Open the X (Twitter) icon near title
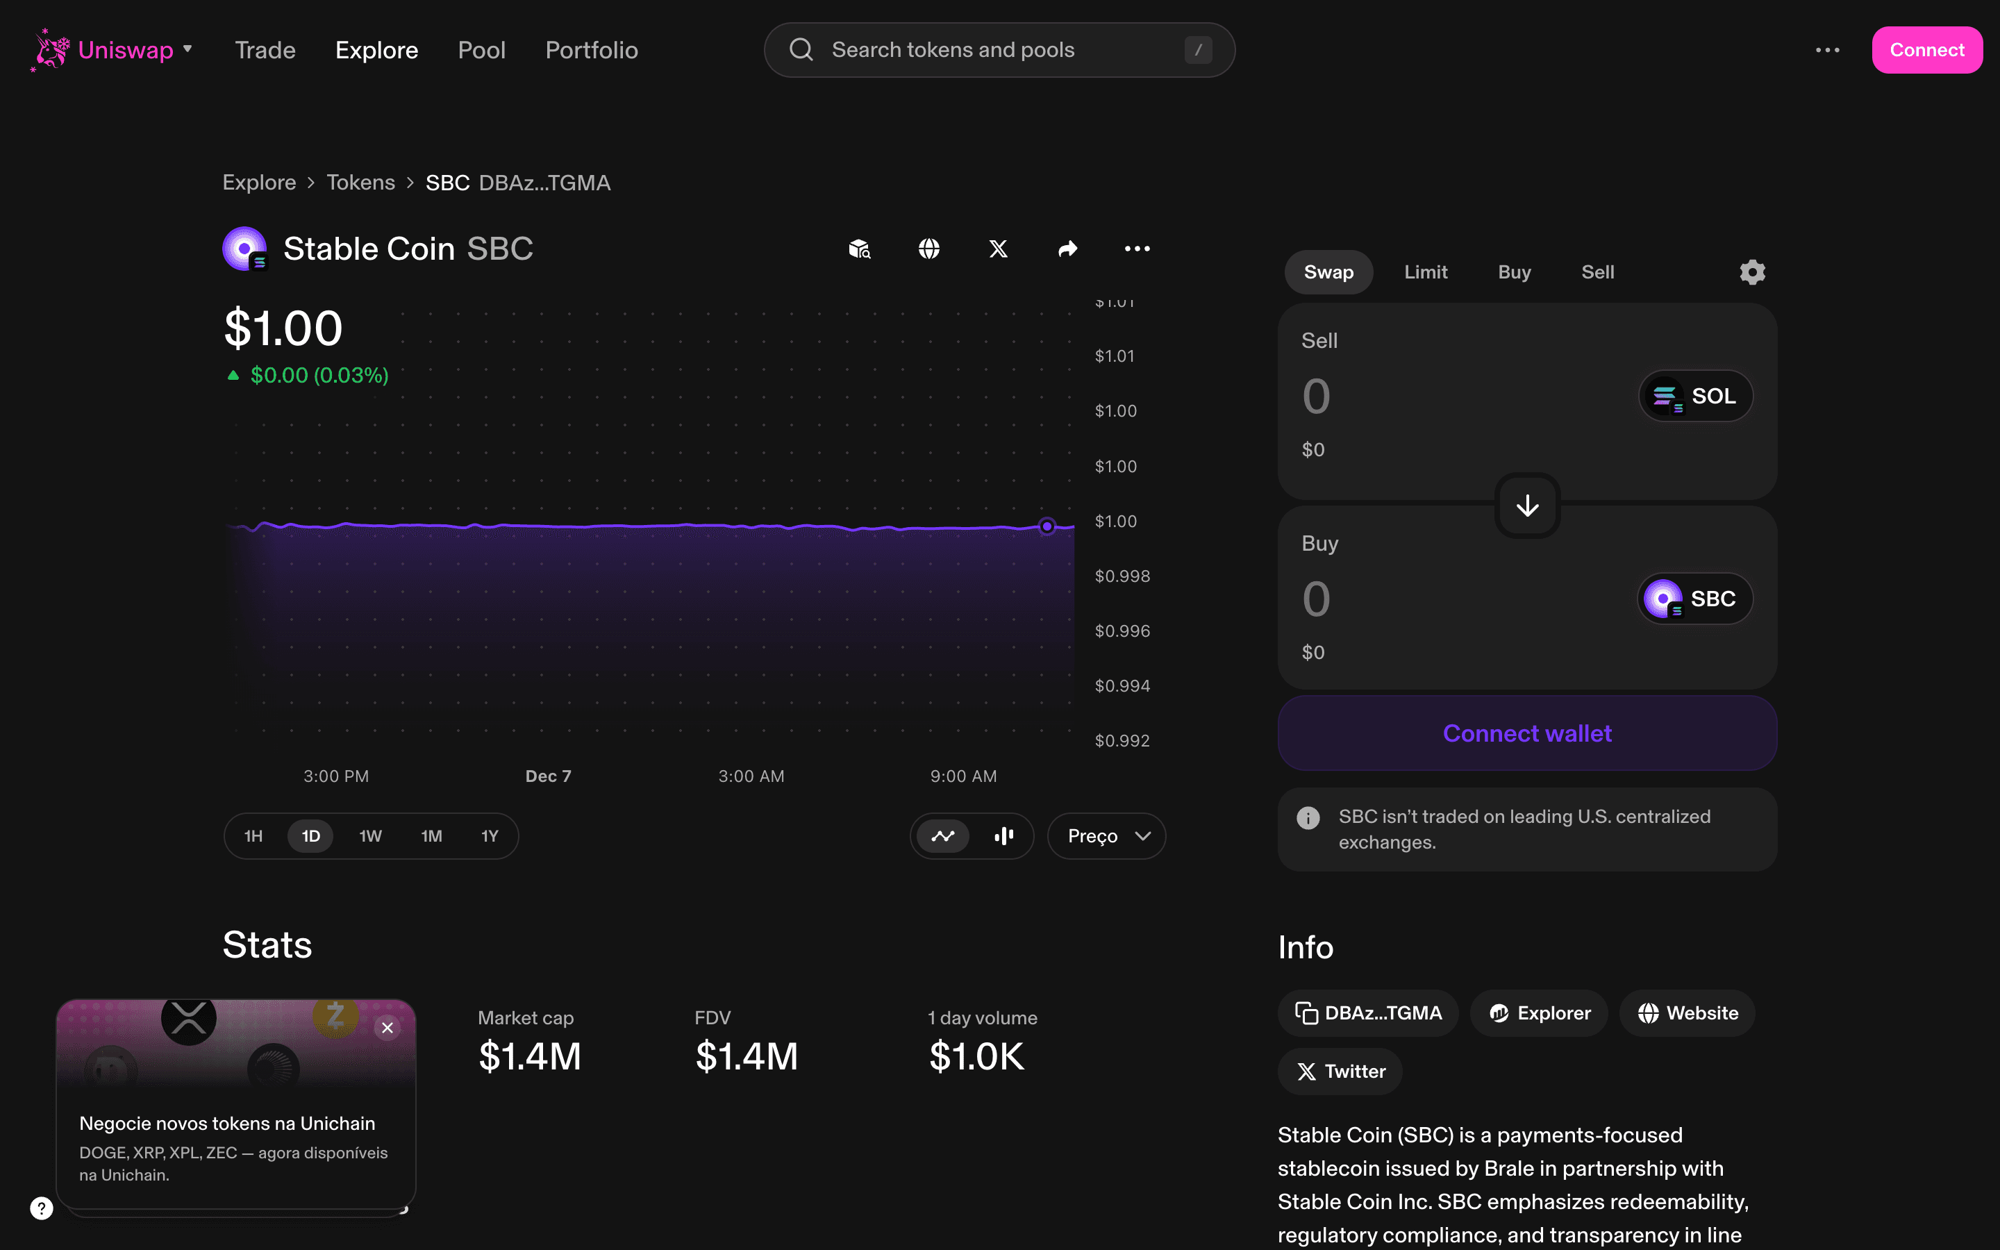This screenshot has width=2000, height=1250. (x=999, y=249)
